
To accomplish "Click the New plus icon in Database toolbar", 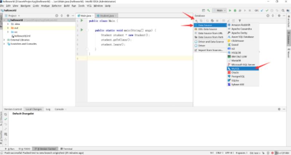I will [196, 21].
